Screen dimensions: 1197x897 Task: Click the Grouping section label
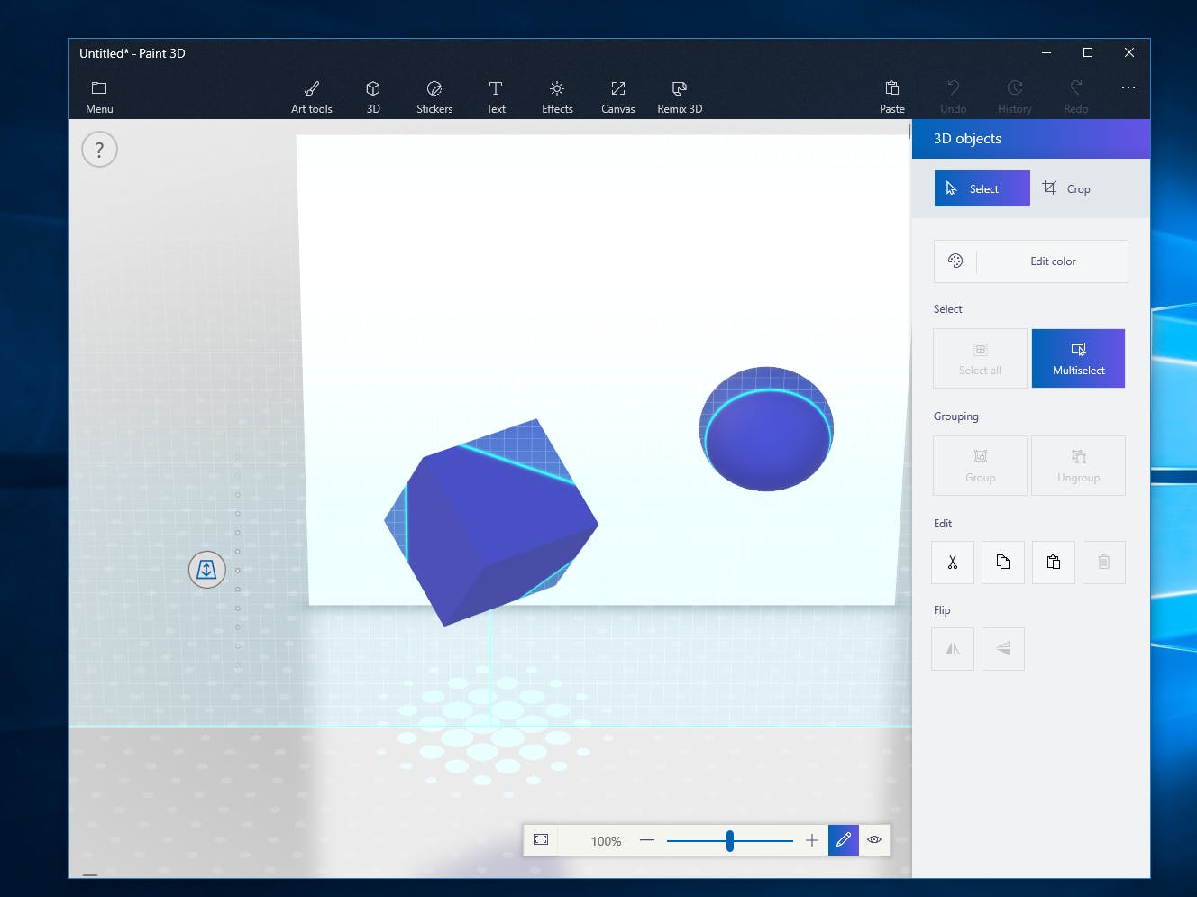956,416
